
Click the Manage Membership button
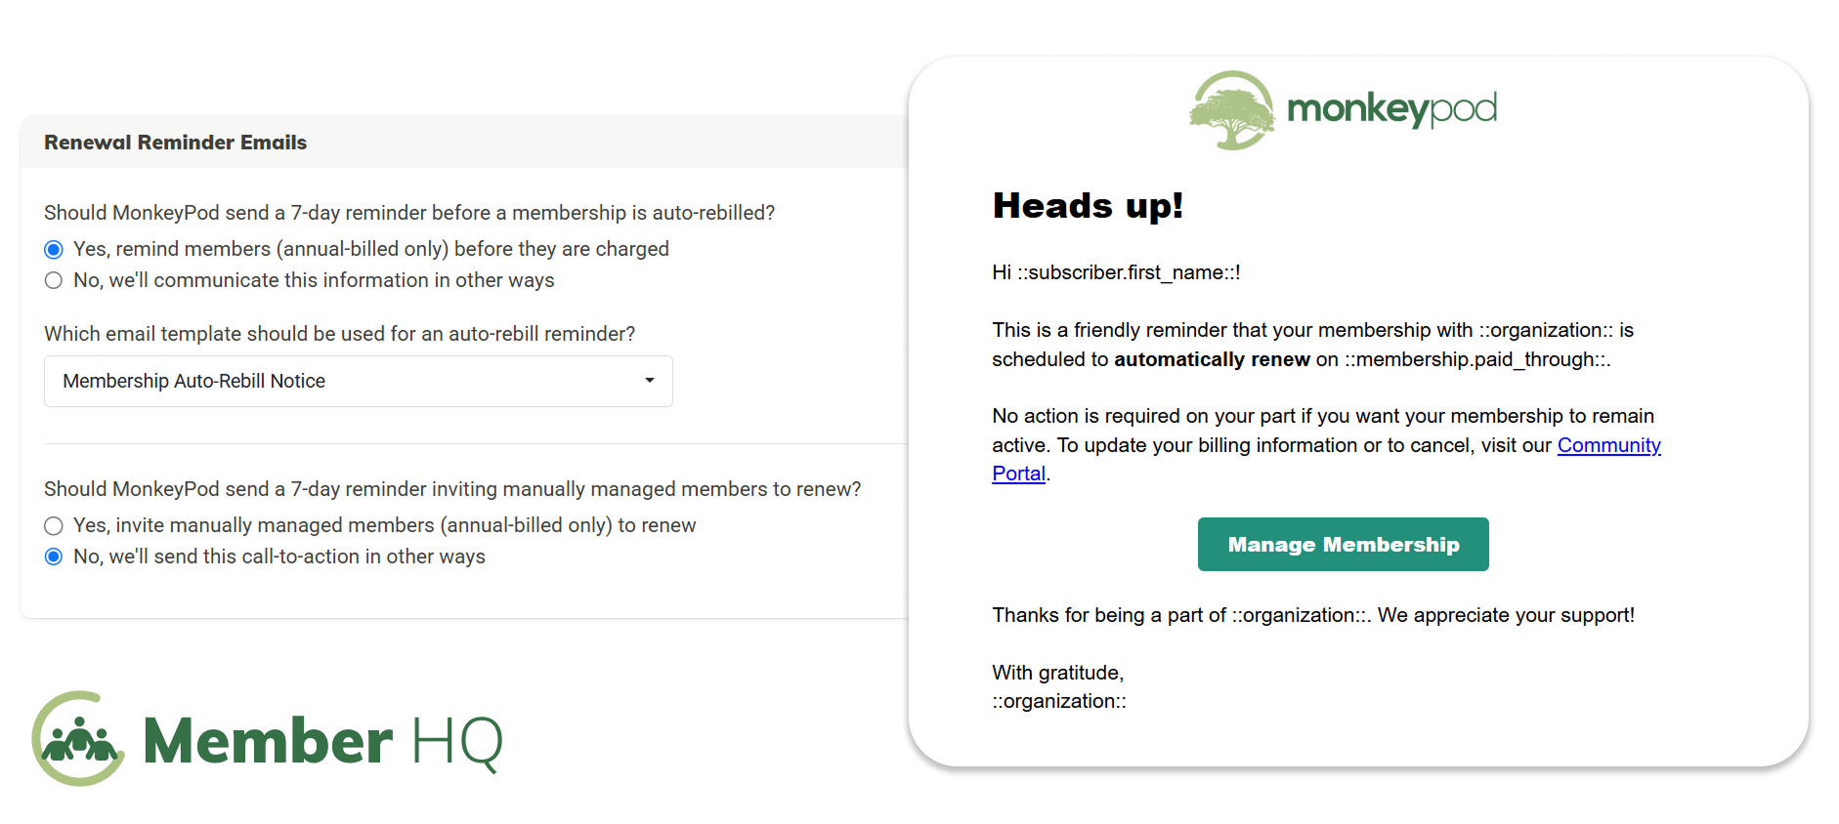pyautogui.click(x=1343, y=544)
